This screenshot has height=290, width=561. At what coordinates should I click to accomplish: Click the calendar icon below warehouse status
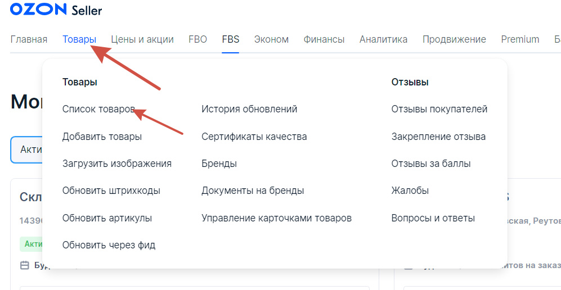pyautogui.click(x=25, y=265)
